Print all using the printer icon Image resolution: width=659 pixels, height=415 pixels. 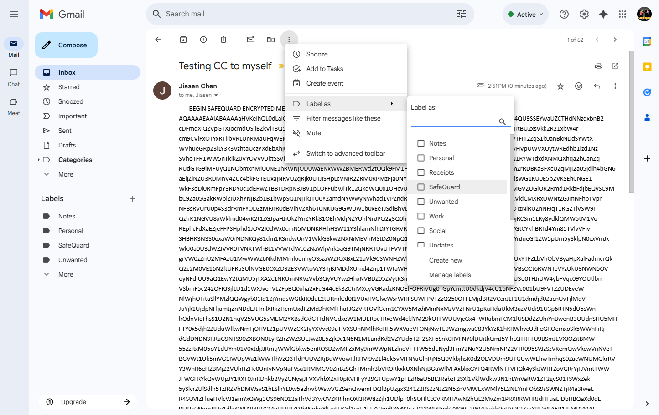click(x=599, y=66)
